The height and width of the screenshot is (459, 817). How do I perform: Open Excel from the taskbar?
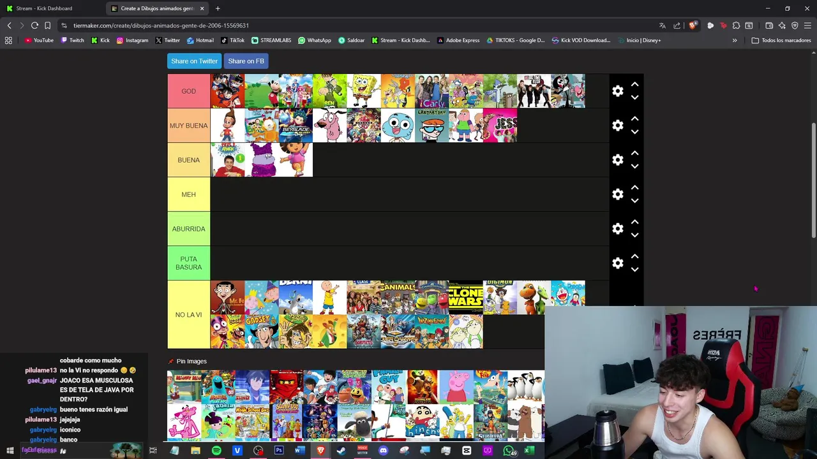click(x=529, y=451)
